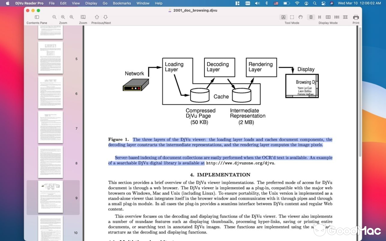Select the rectangular marquee tool mode

pyautogui.click(x=292, y=17)
